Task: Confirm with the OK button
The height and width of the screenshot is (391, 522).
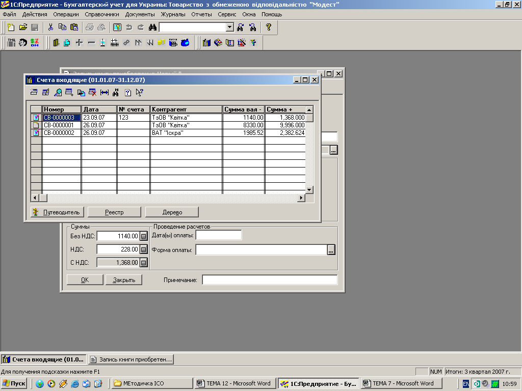Action: pyautogui.click(x=85, y=280)
